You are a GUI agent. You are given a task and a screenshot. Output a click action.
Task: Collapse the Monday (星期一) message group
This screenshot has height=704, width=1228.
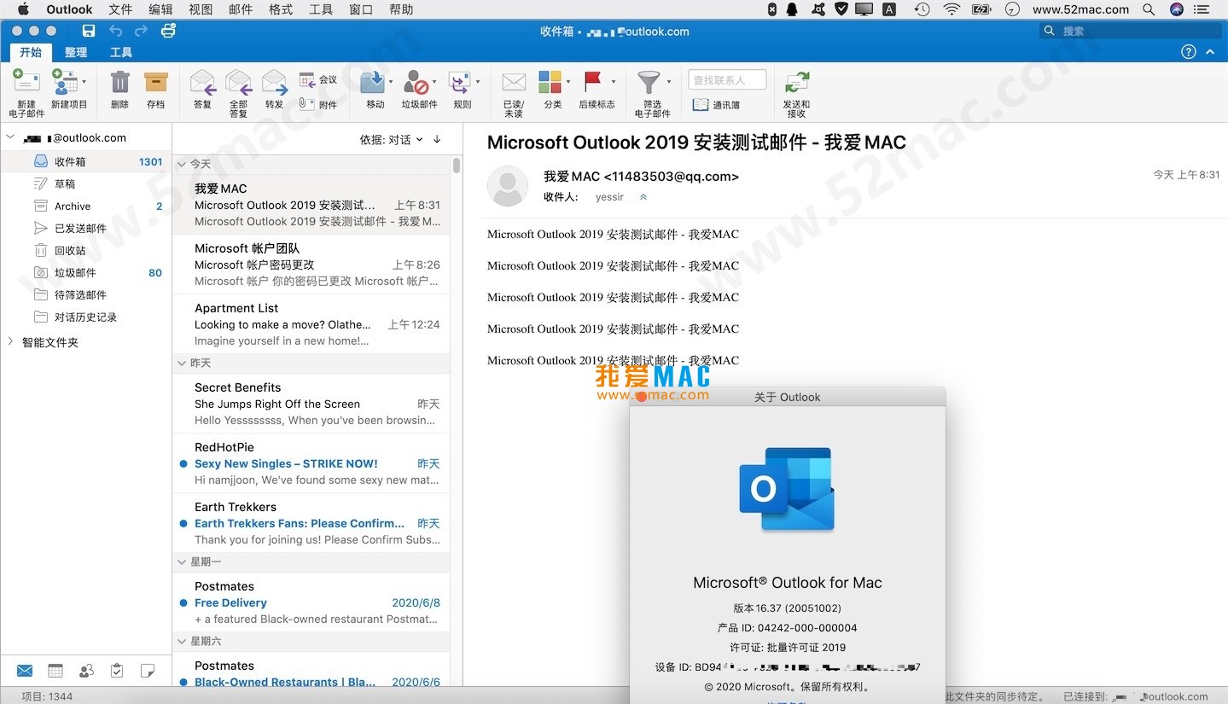[182, 562]
